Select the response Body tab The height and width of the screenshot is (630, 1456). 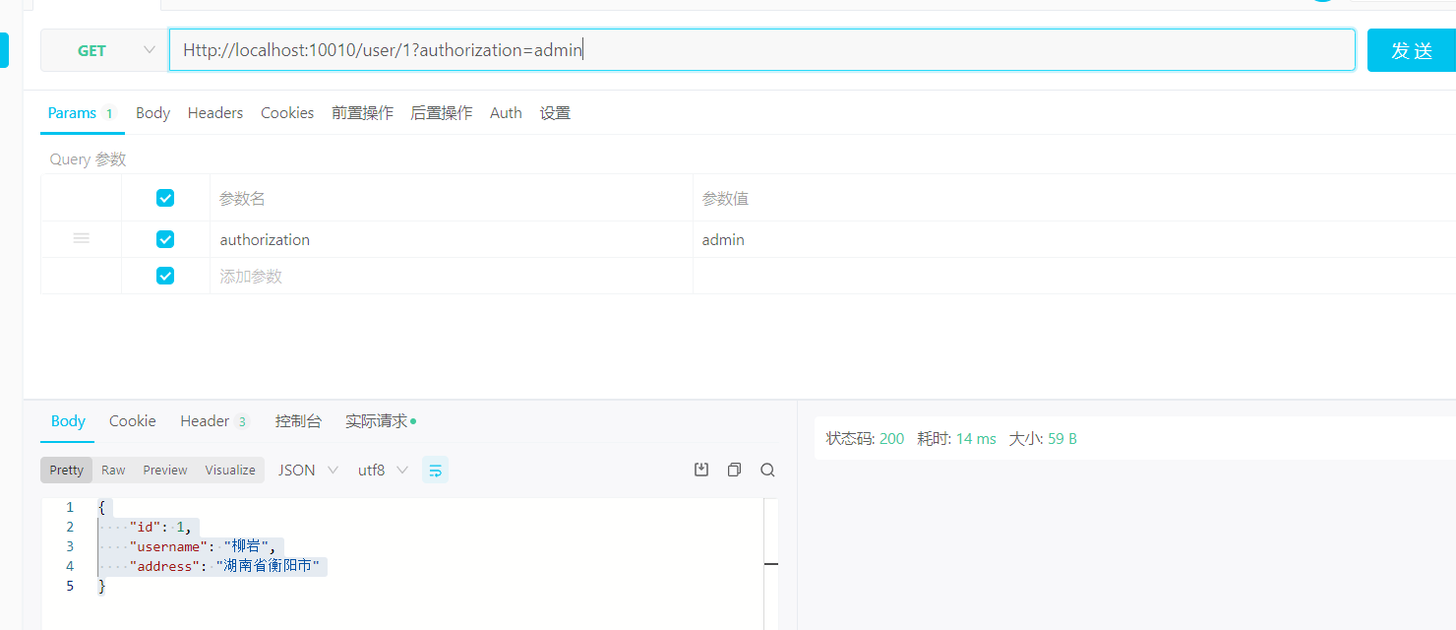tap(68, 421)
